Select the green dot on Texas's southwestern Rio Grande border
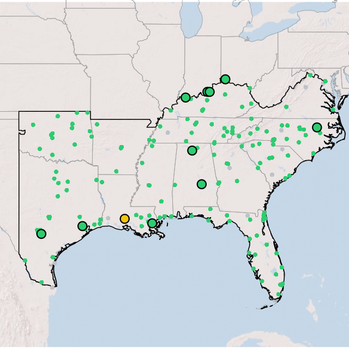Screen dimensions: 349x349 coord(25,261)
